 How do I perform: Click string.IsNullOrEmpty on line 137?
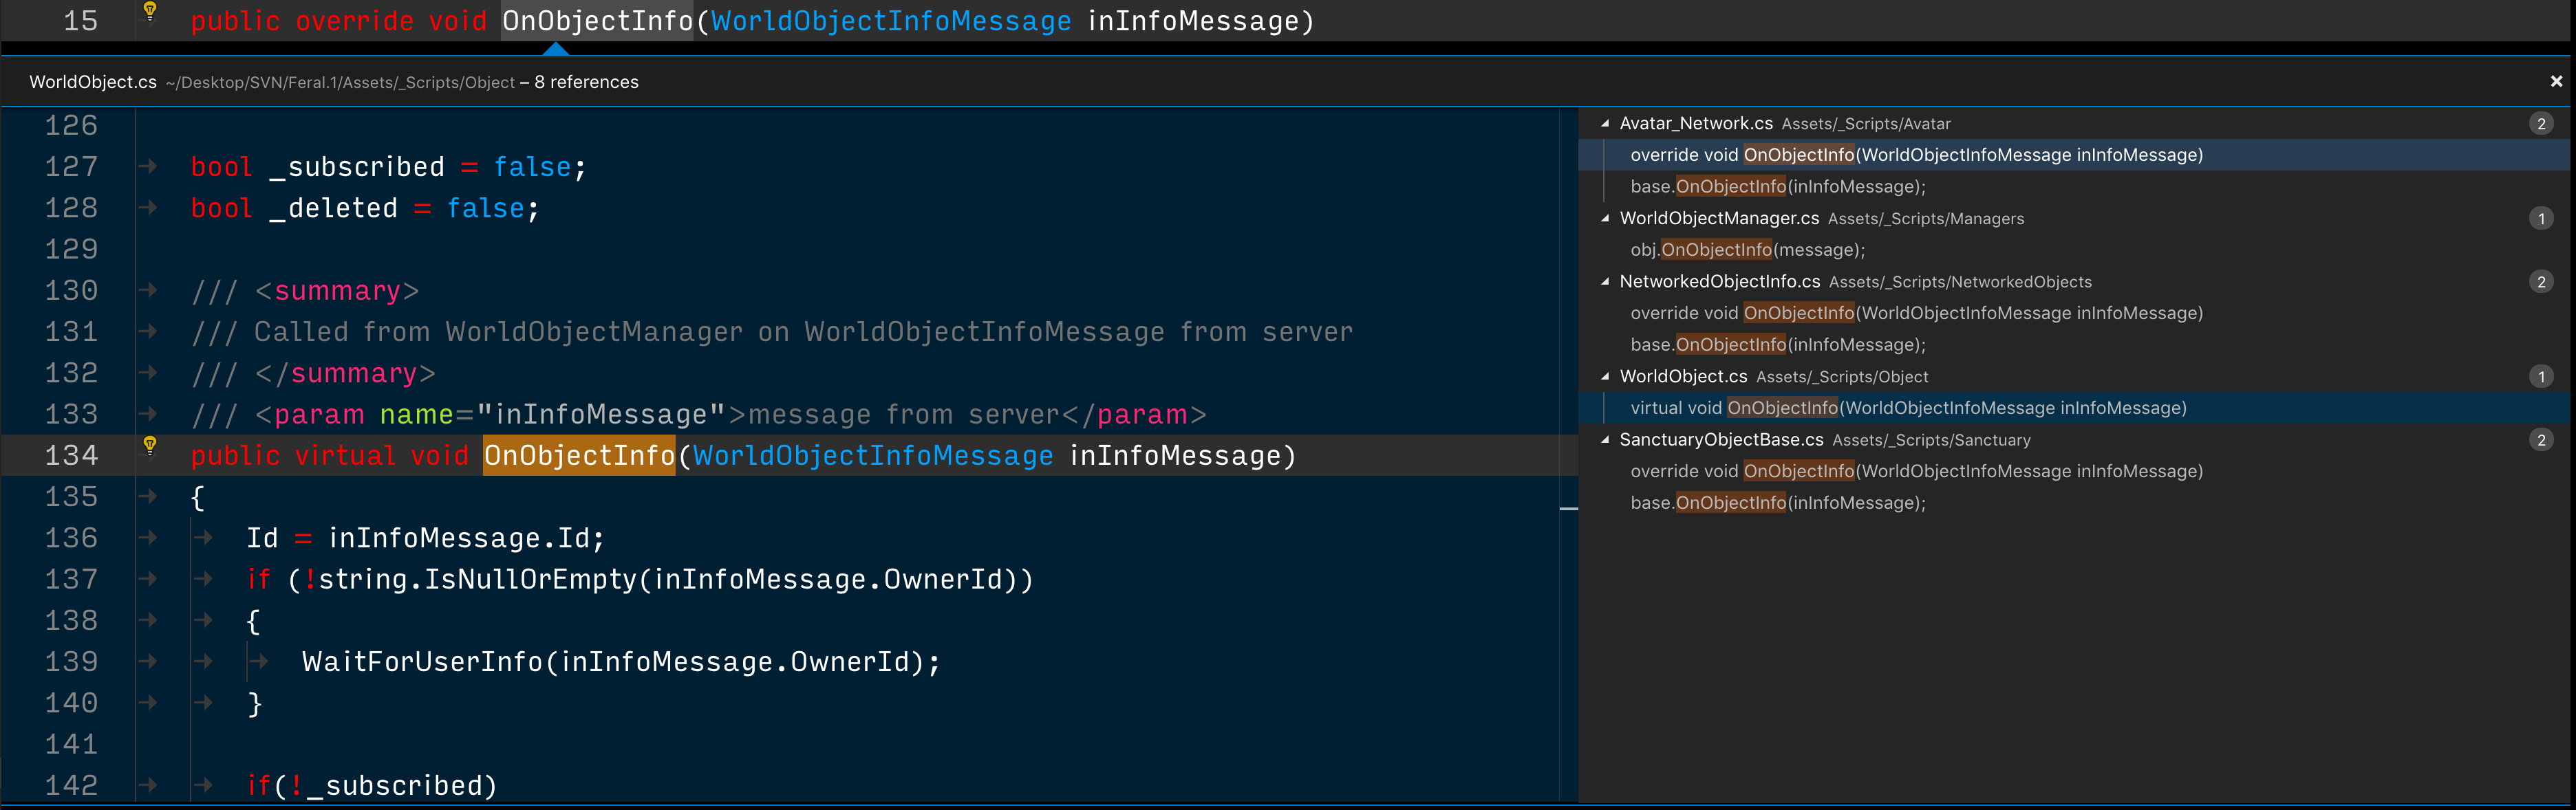[478, 580]
